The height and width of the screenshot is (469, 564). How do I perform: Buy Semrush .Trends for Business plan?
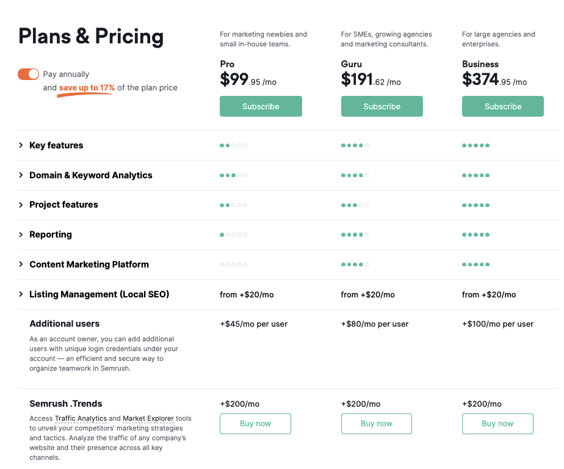[x=497, y=424]
